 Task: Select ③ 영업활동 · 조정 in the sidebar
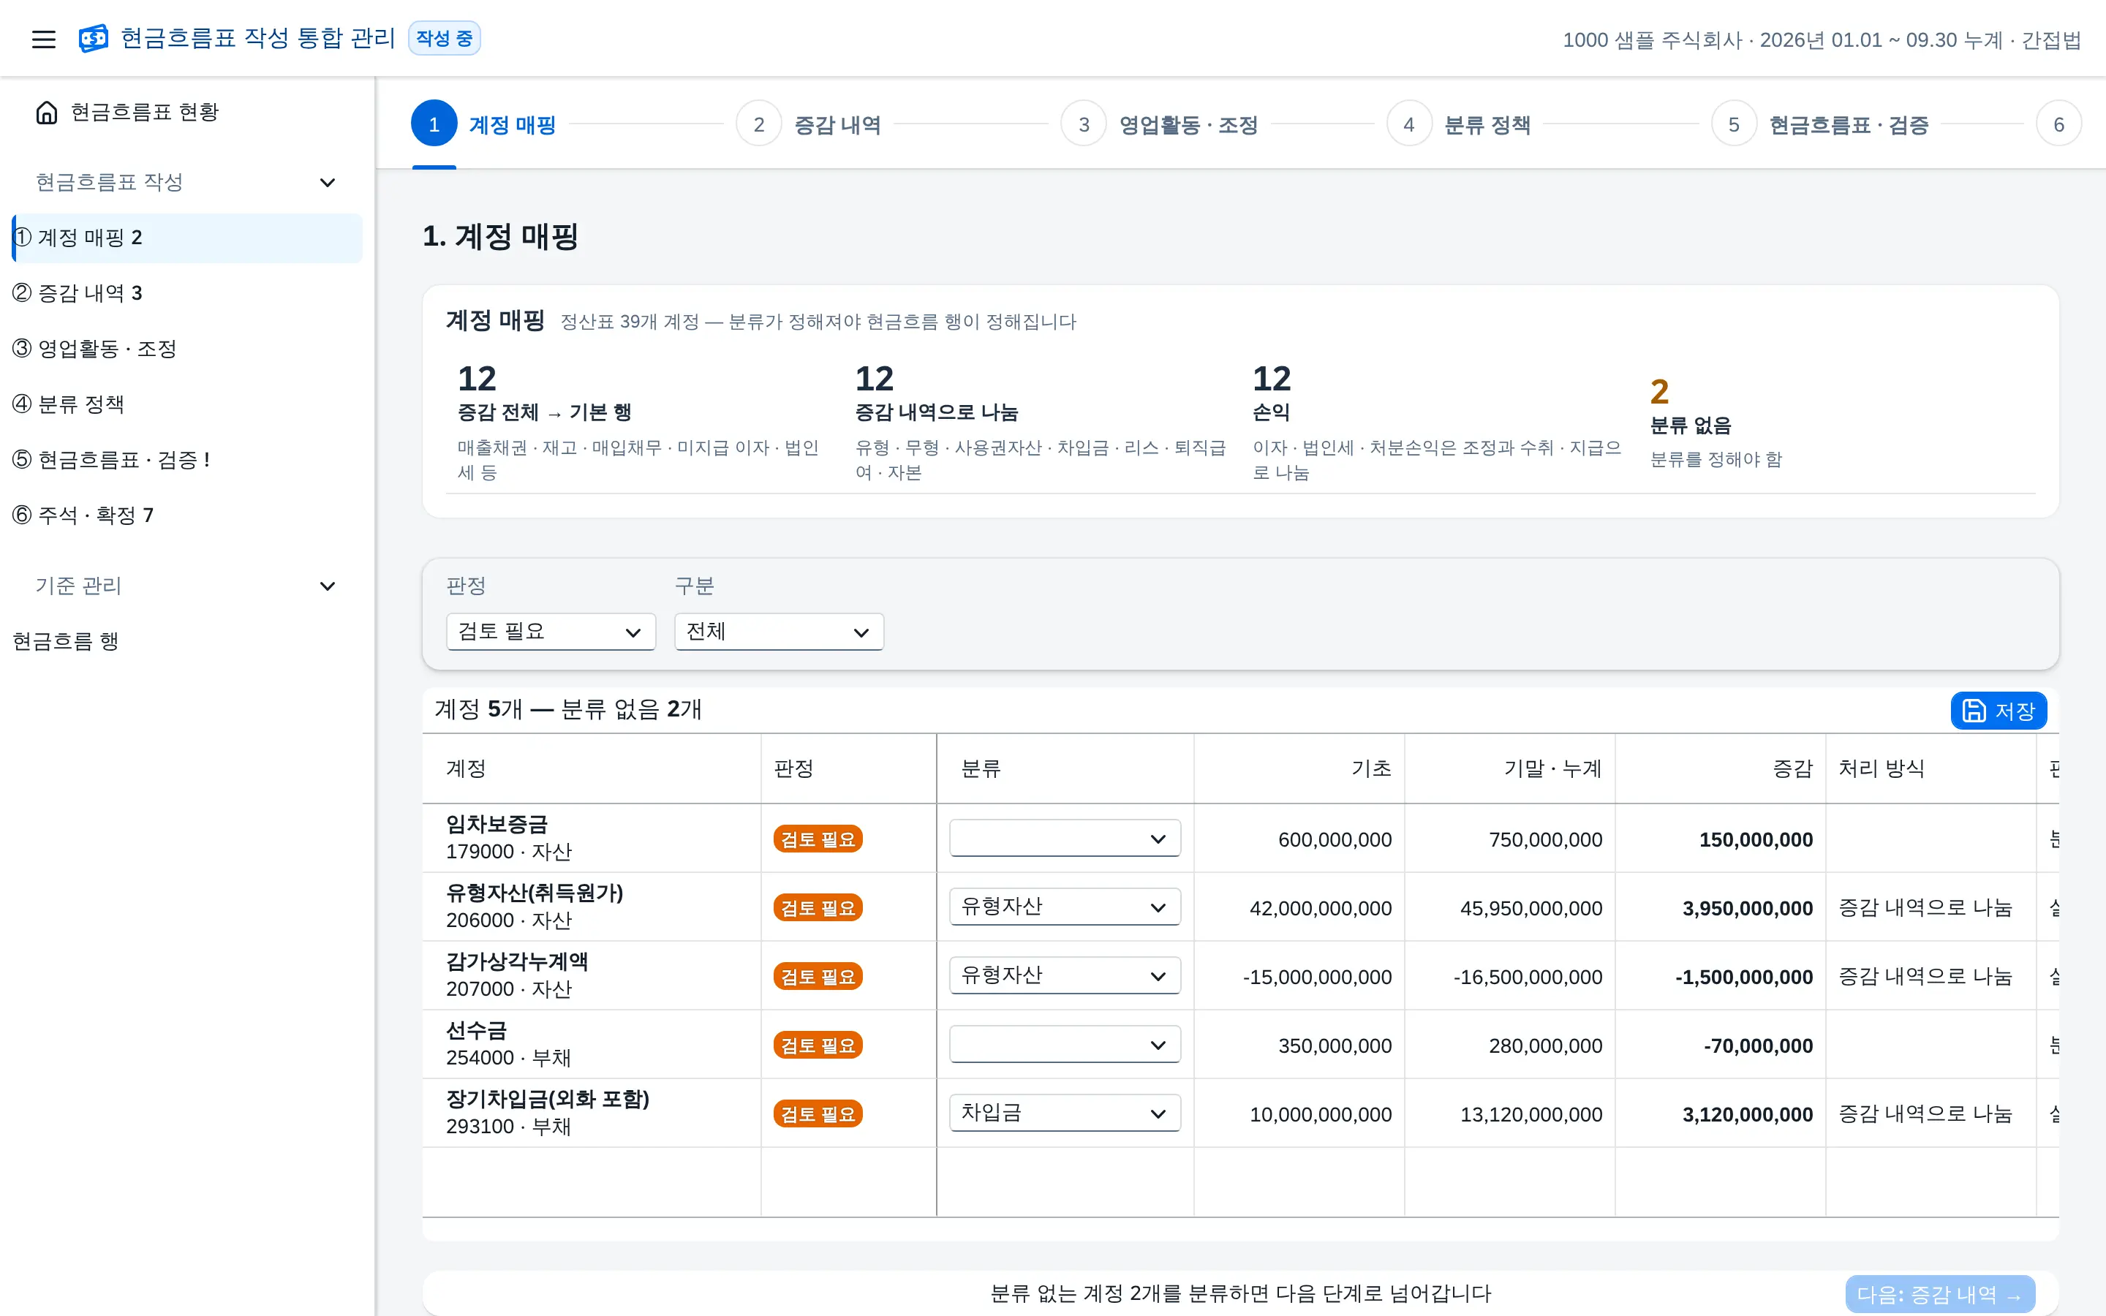click(186, 349)
